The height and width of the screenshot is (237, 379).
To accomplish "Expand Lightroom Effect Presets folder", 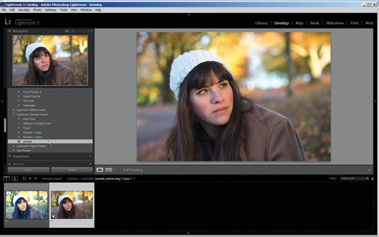I will click(x=14, y=110).
